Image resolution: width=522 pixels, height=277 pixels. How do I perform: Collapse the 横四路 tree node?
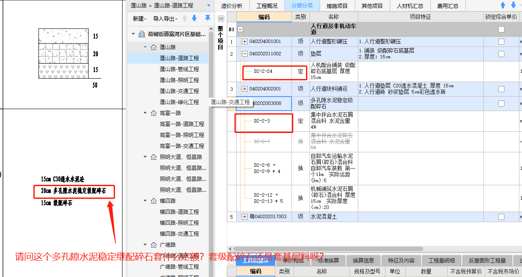click(145, 201)
